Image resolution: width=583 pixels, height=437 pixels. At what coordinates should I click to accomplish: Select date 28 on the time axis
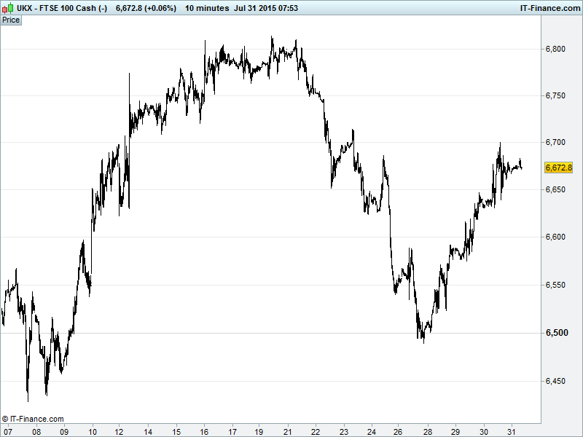coord(427,430)
